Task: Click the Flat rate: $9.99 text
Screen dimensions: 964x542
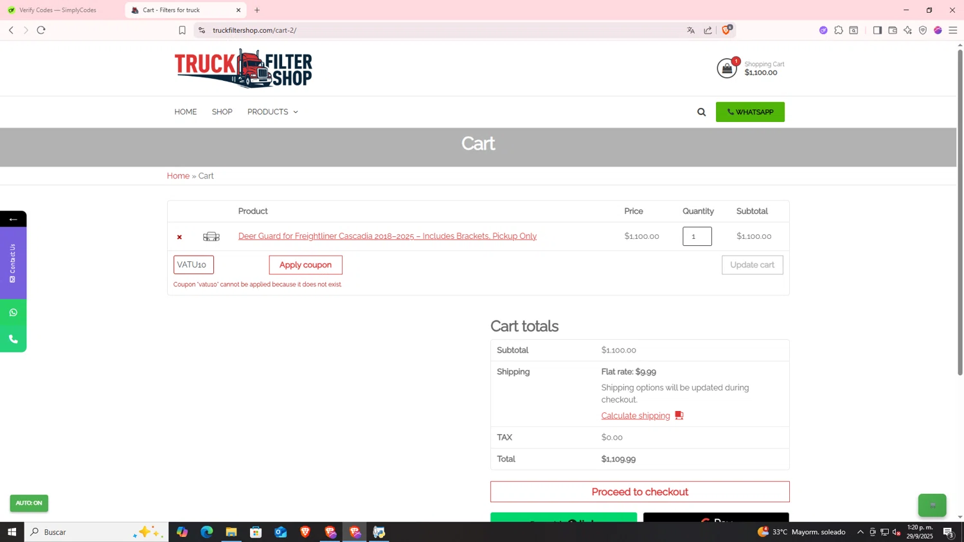Action: (x=629, y=372)
